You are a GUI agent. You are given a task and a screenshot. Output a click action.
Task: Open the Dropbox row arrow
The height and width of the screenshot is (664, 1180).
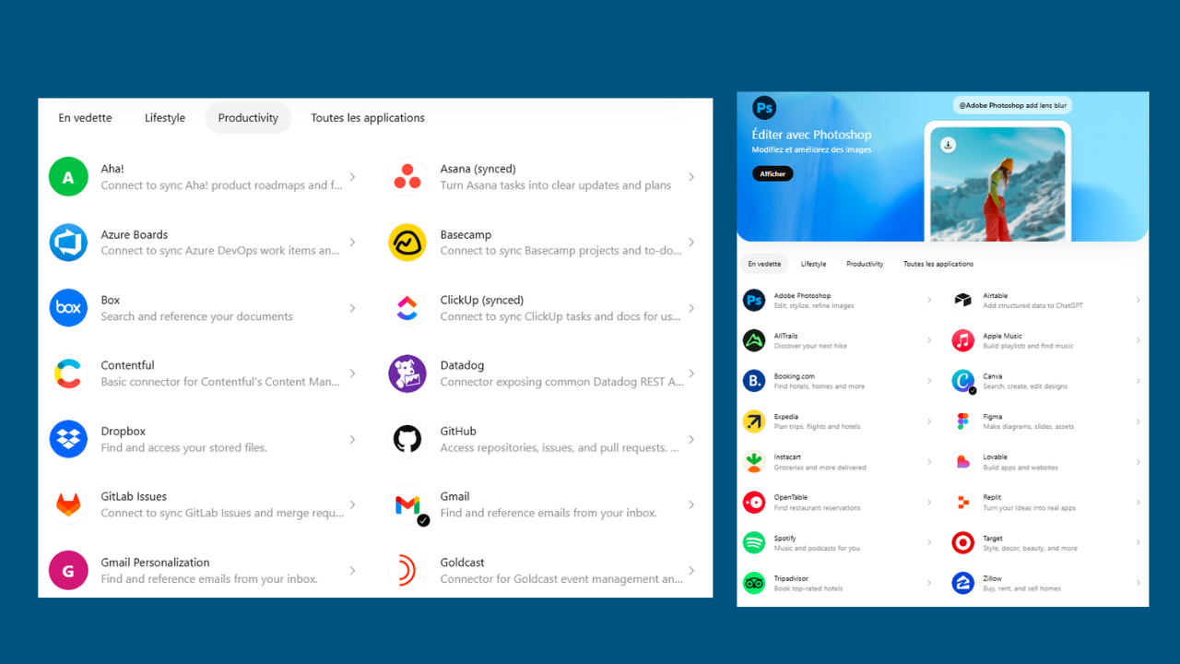(352, 439)
